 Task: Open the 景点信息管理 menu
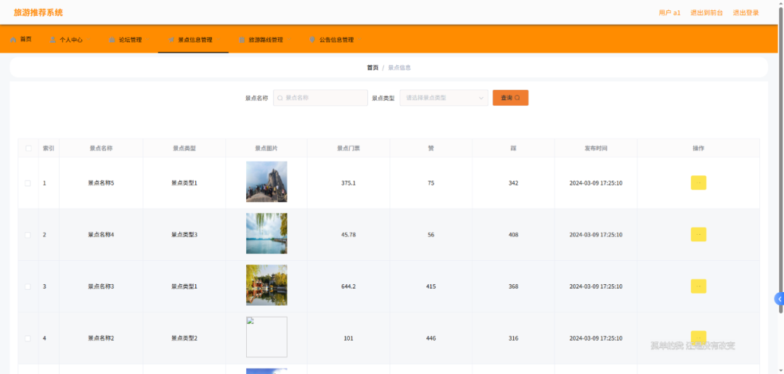coord(194,39)
